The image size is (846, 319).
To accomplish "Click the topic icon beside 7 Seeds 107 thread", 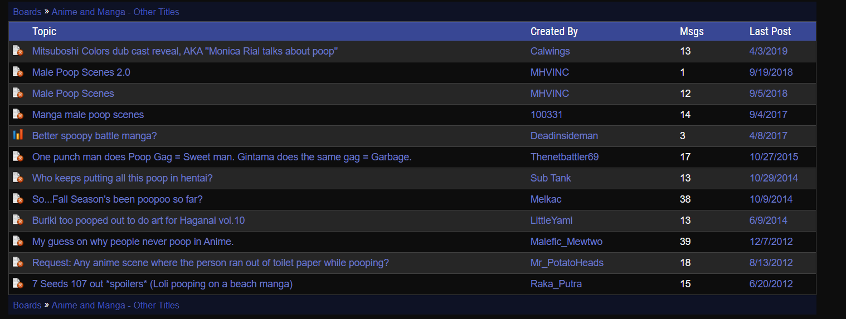I will click(x=18, y=283).
